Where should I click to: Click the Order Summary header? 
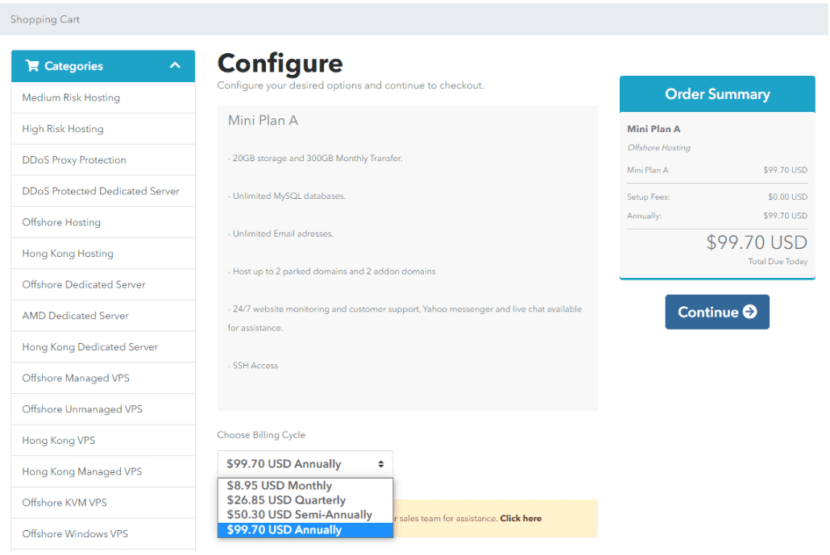[x=717, y=94]
